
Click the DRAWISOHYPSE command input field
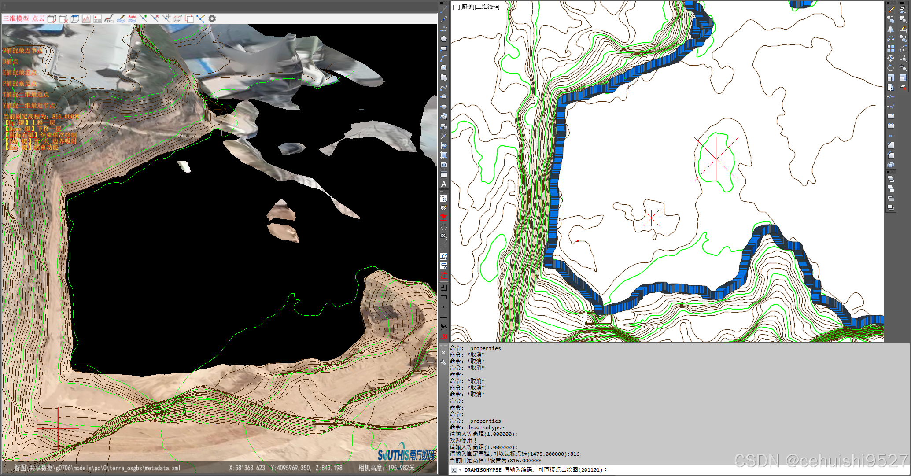[679, 470]
